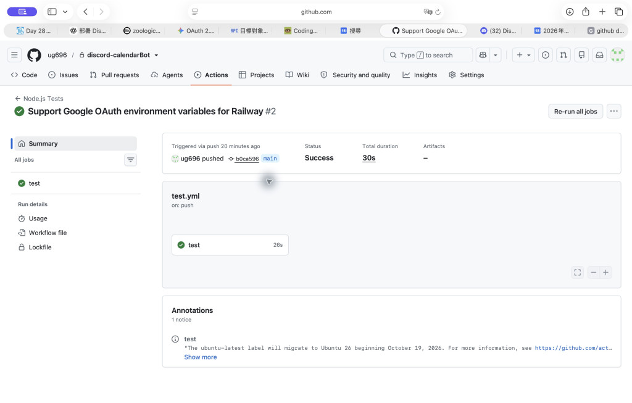Focus the Type / to search field

coord(428,55)
